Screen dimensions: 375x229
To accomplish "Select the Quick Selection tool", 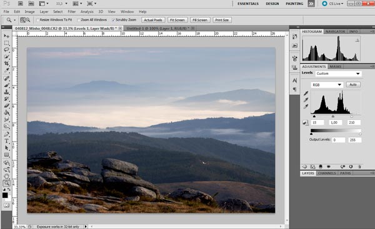I will coord(6,57).
